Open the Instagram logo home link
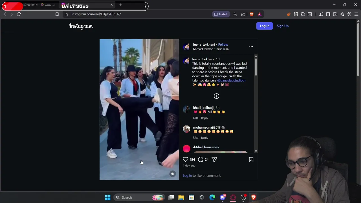This screenshot has width=361, height=203. coord(81,26)
